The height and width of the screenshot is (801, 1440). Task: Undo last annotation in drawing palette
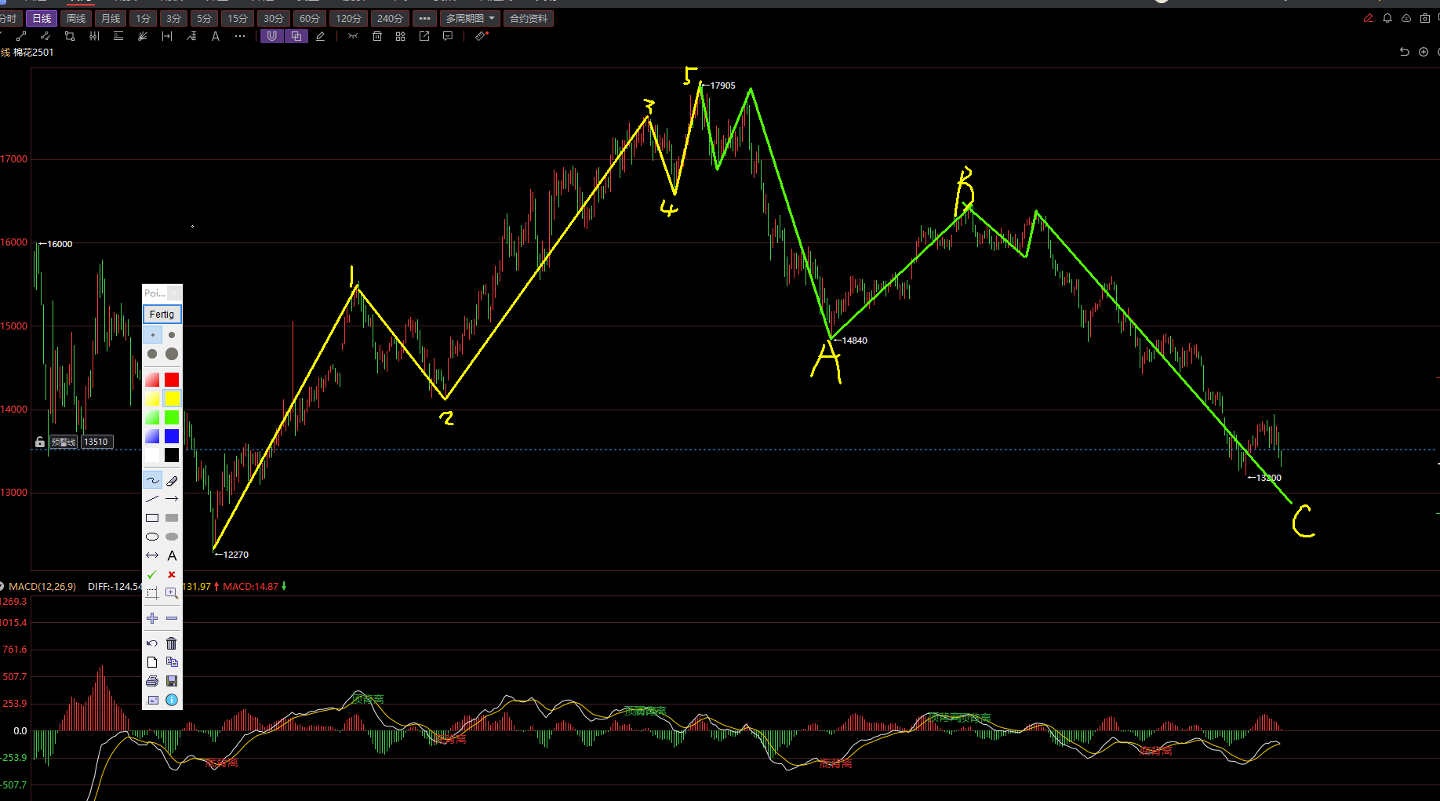(152, 643)
